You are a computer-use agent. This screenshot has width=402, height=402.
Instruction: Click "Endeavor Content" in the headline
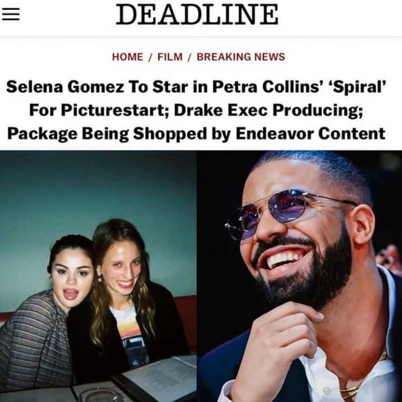pos(311,133)
